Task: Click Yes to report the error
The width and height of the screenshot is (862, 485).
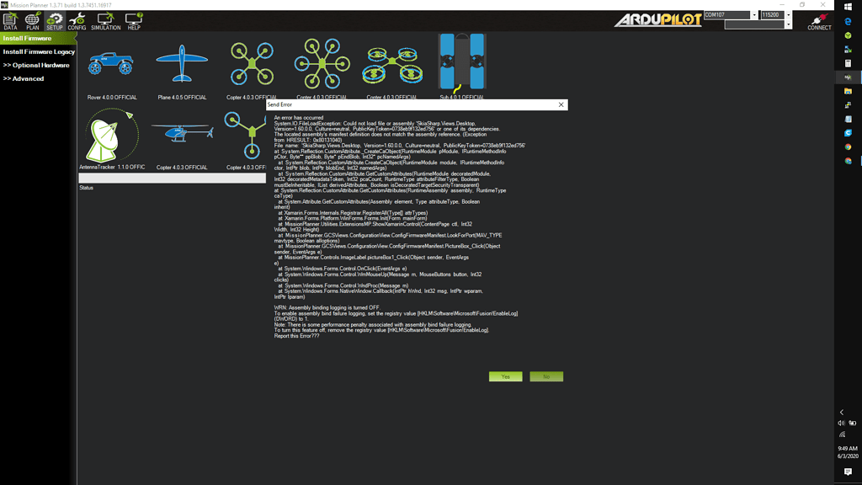Action: coord(505,376)
